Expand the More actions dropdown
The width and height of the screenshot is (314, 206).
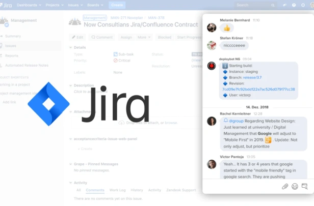coord(144,37)
